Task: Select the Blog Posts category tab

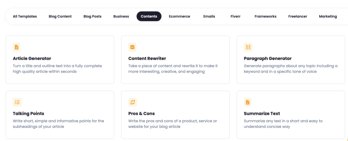Action: click(x=92, y=16)
